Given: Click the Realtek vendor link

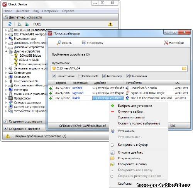Looking at the screenshot, I should pos(77,88).
